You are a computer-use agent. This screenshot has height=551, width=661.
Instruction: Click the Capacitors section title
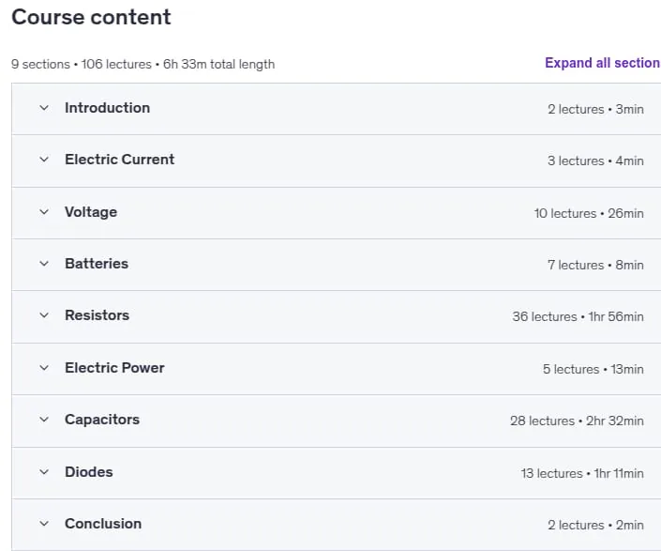coord(102,420)
